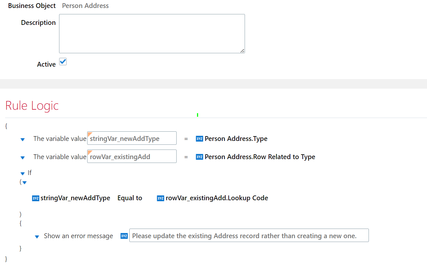Click the Rule Logic heading
Image resolution: width=427 pixels, height=271 pixels.
click(x=32, y=106)
